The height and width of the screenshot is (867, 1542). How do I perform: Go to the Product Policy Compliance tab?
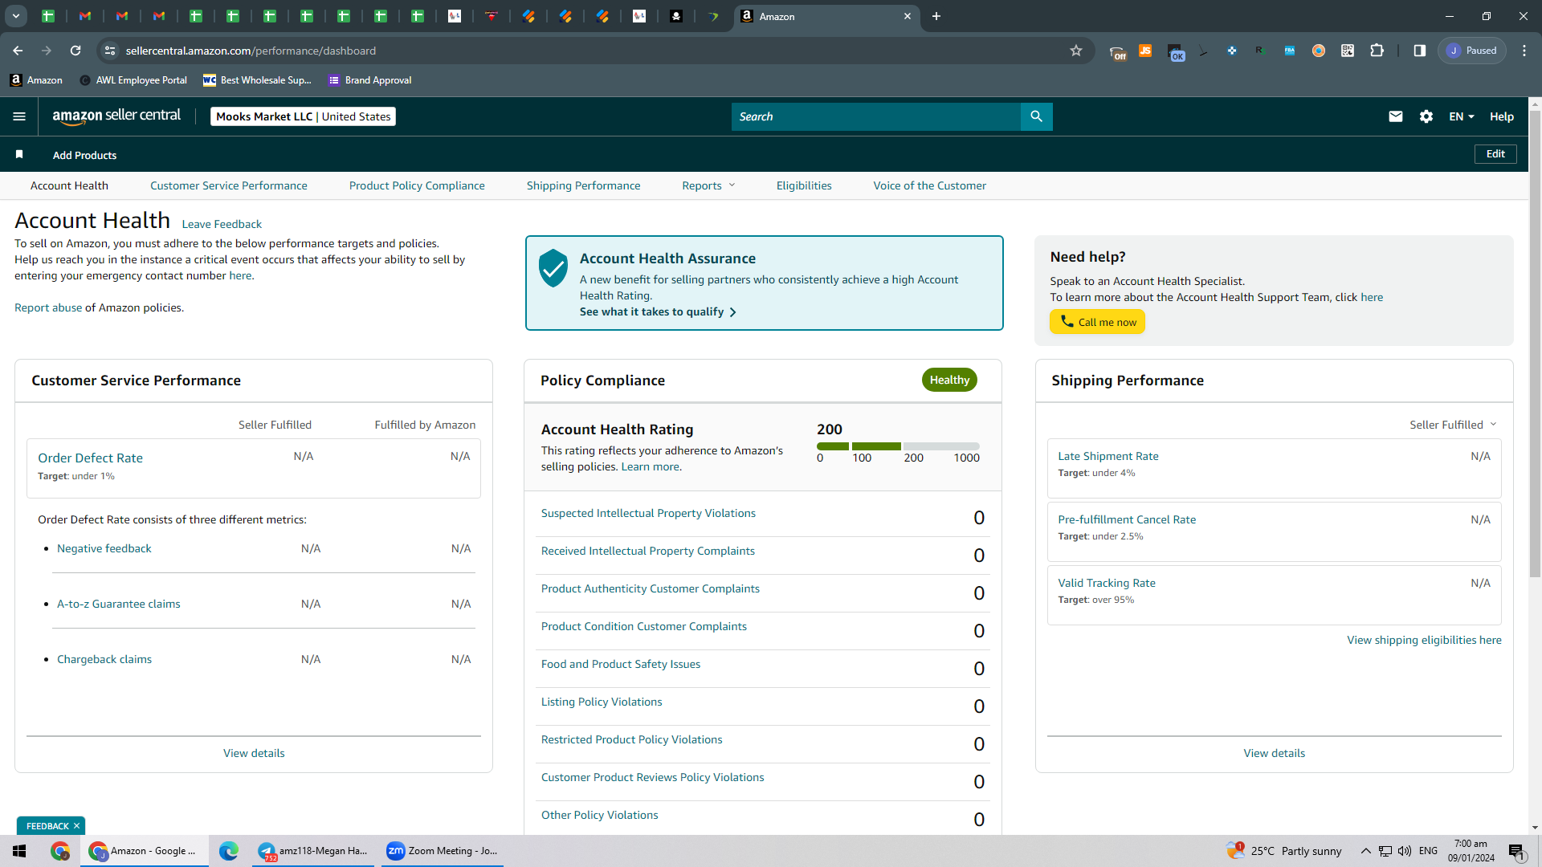tap(417, 185)
